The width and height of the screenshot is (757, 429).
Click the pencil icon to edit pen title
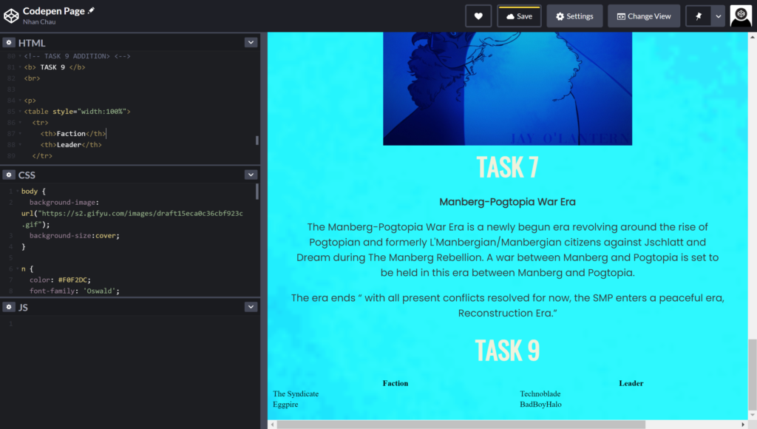coord(92,11)
